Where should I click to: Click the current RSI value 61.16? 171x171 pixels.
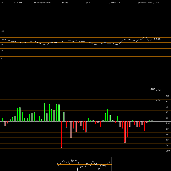(157, 39)
